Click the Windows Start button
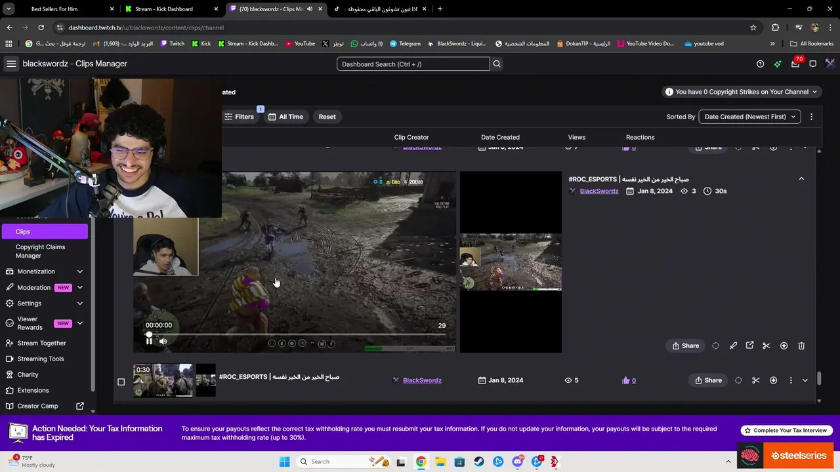 click(284, 462)
